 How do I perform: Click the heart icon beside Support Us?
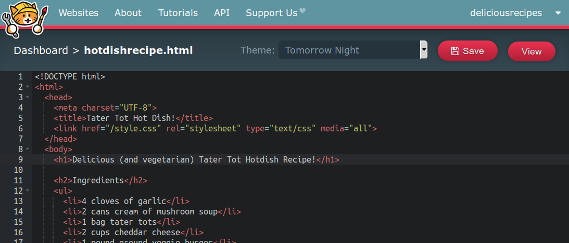click(302, 11)
